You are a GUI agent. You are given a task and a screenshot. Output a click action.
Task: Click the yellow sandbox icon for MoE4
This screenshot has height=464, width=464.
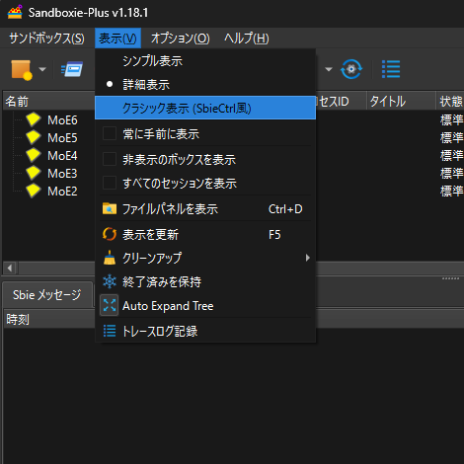tap(34, 155)
